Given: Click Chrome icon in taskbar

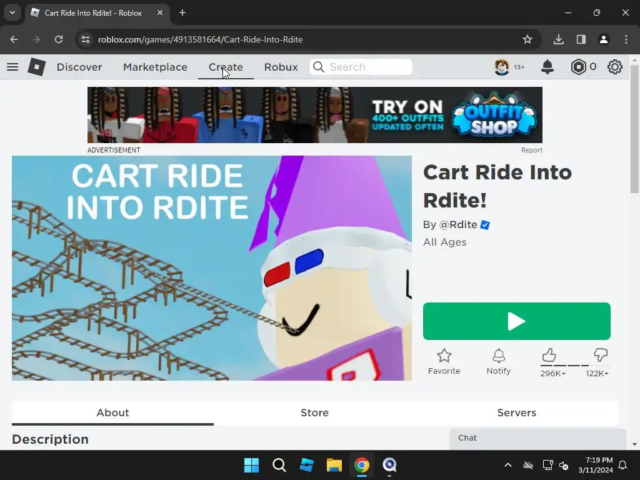Looking at the screenshot, I should point(362,465).
